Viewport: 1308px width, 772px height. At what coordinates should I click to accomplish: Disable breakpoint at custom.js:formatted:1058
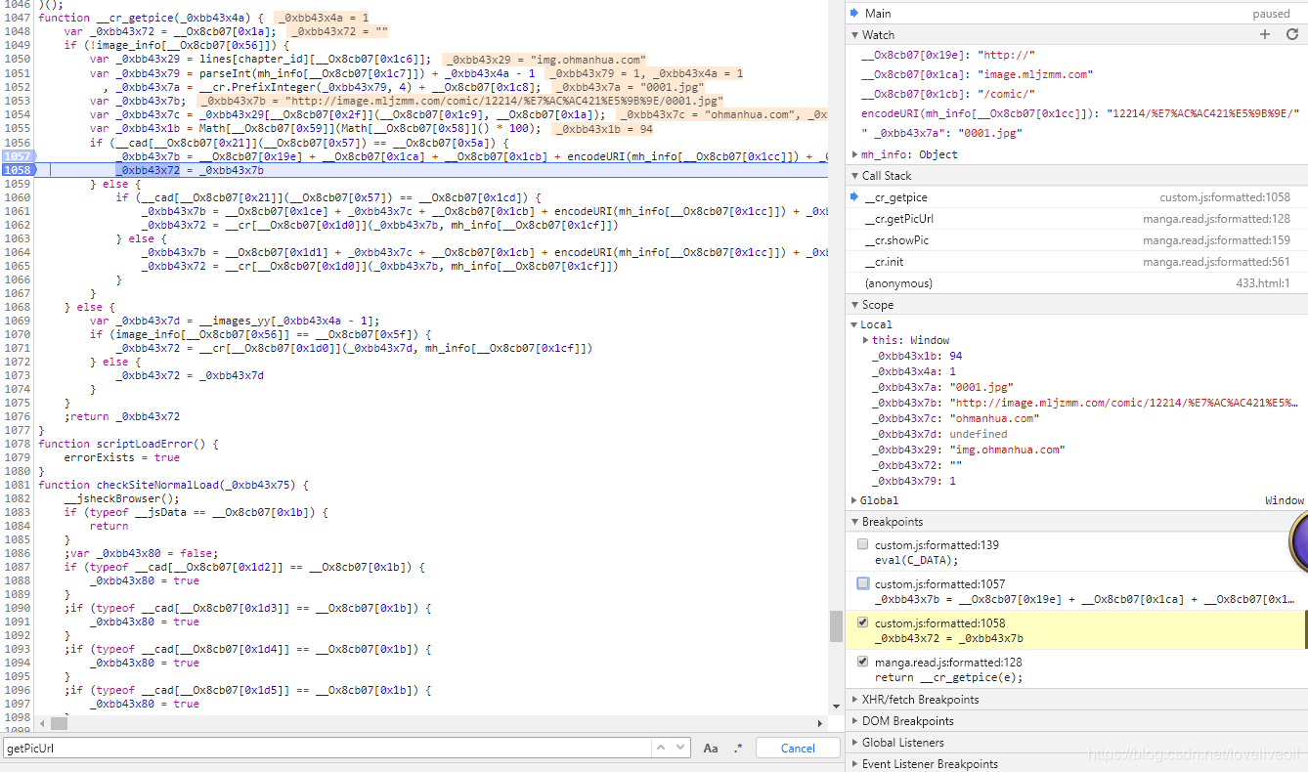(x=862, y=622)
